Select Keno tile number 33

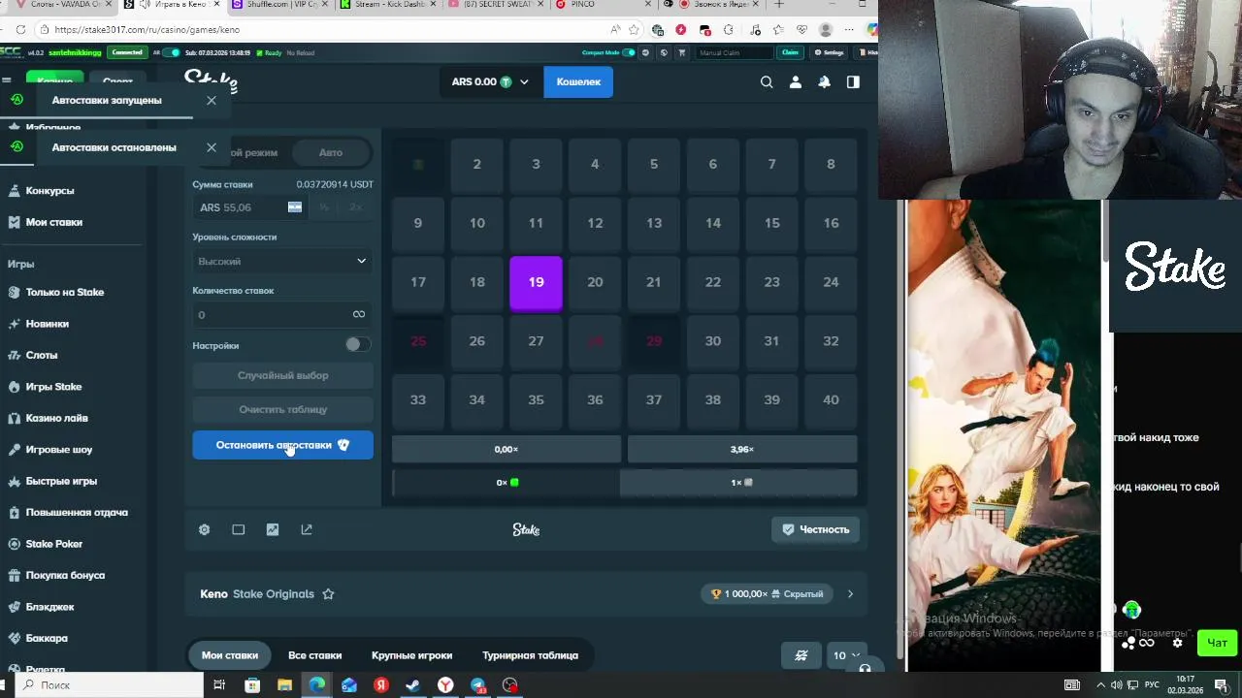coord(418,399)
